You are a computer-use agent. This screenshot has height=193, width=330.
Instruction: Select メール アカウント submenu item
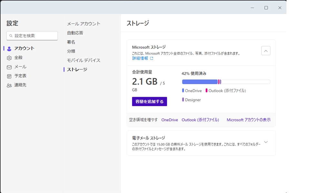point(83,24)
